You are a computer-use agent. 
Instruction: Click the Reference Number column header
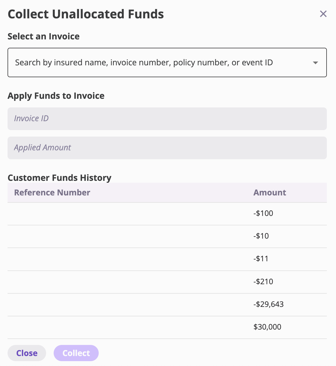(x=52, y=192)
